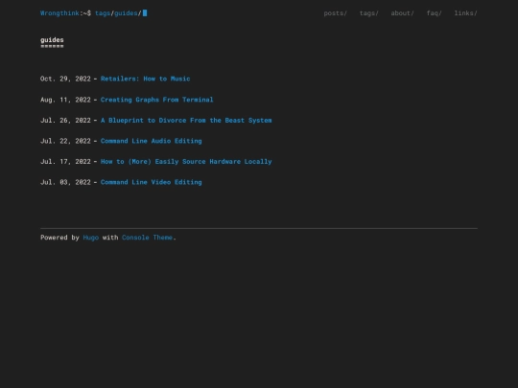Visit the links/ menu item
The width and height of the screenshot is (518, 388).
[x=466, y=13]
